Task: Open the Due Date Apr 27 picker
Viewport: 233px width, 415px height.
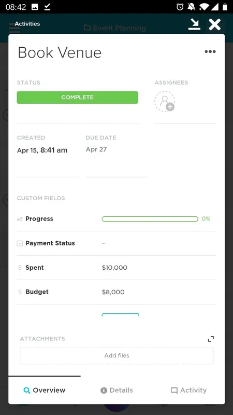Action: (x=96, y=149)
